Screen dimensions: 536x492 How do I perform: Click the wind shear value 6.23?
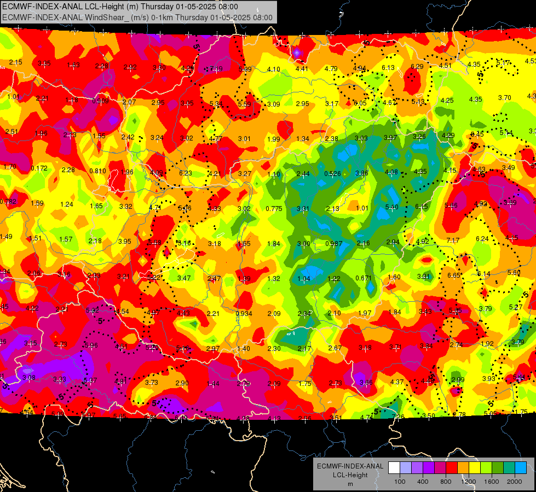[186, 173]
